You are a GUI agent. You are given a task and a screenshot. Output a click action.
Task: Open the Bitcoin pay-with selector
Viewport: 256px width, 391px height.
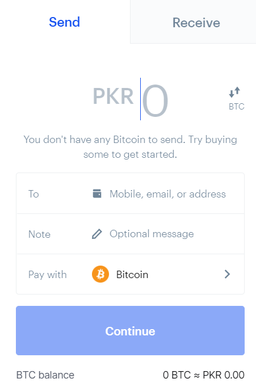pos(130,274)
